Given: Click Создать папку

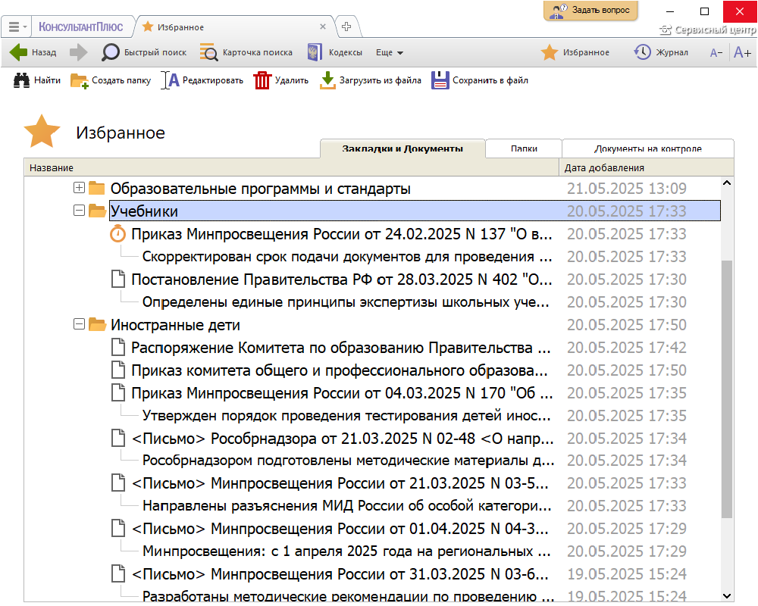Looking at the screenshot, I should 111,80.
